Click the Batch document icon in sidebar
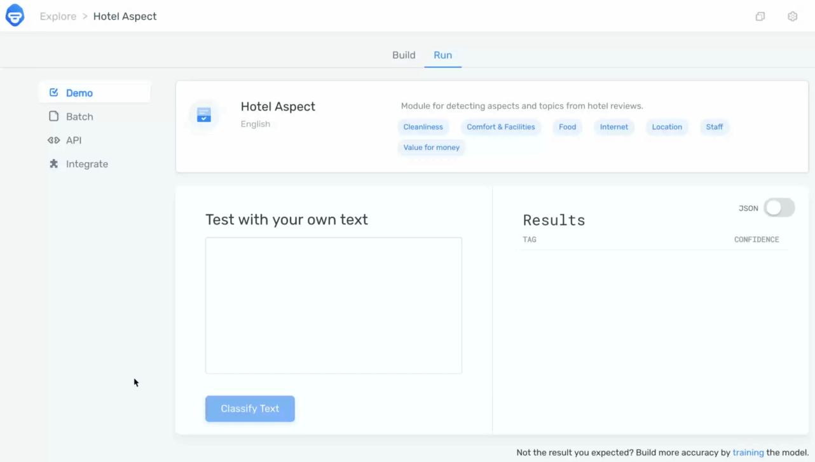This screenshot has height=462, width=815. [54, 116]
